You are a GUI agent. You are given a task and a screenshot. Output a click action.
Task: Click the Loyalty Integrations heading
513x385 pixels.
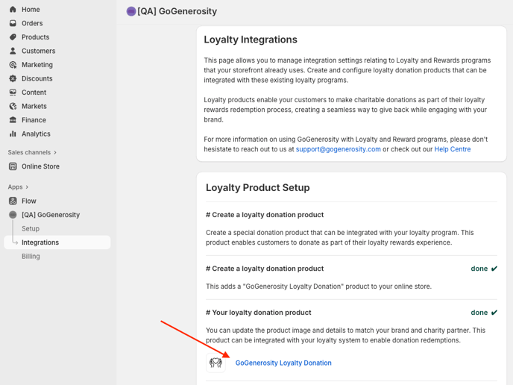click(251, 40)
